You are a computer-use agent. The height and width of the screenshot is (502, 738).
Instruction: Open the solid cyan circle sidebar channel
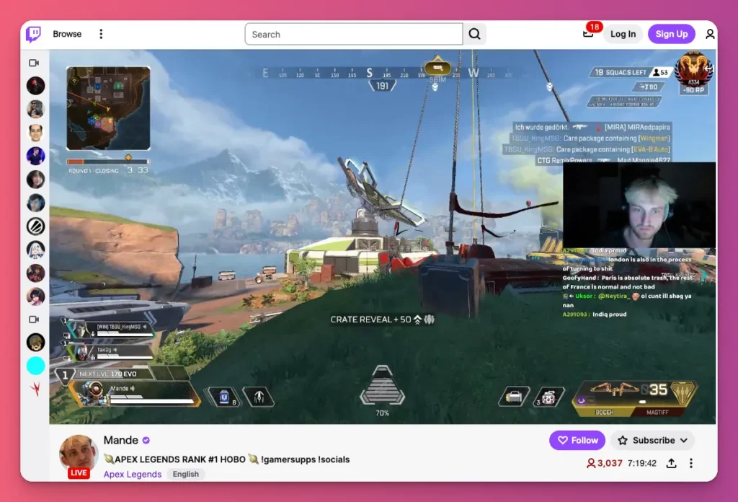[x=35, y=366]
